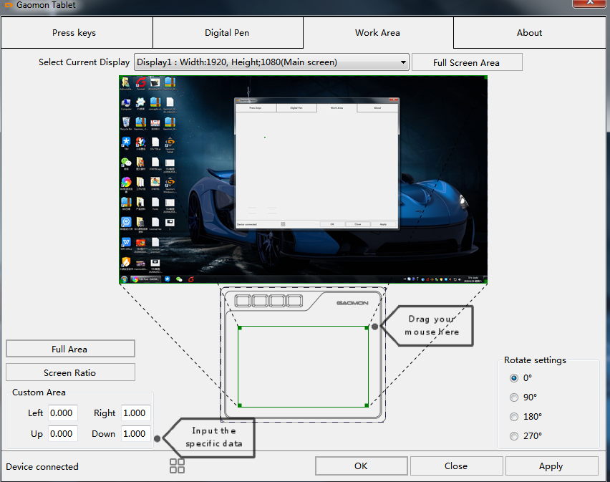This screenshot has height=482, width=610.
Task: Click the Left custom area field
Action: click(x=62, y=413)
